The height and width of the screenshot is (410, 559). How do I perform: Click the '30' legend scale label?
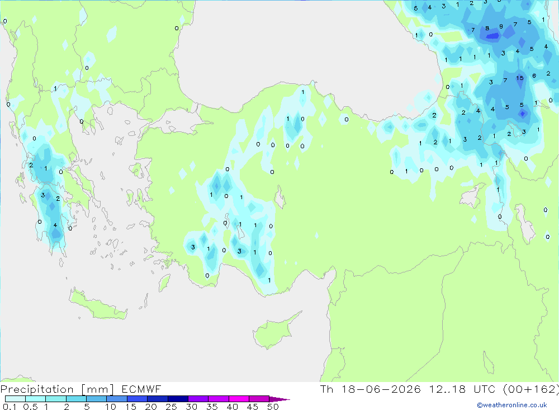tap(192, 407)
